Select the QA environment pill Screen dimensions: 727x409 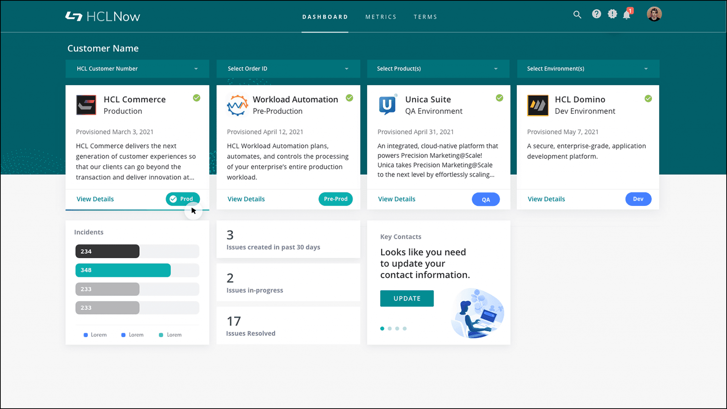pos(486,199)
